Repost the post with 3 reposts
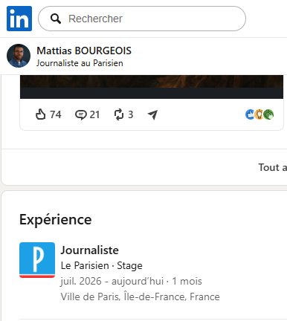 119,114
